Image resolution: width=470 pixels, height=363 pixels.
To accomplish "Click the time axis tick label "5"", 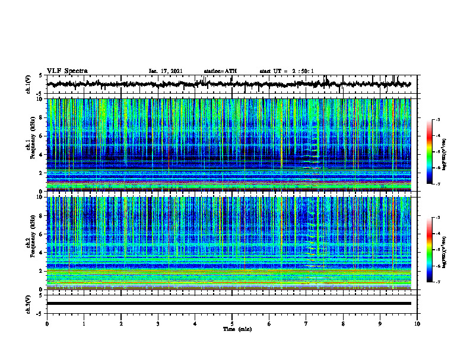I will (232, 324).
